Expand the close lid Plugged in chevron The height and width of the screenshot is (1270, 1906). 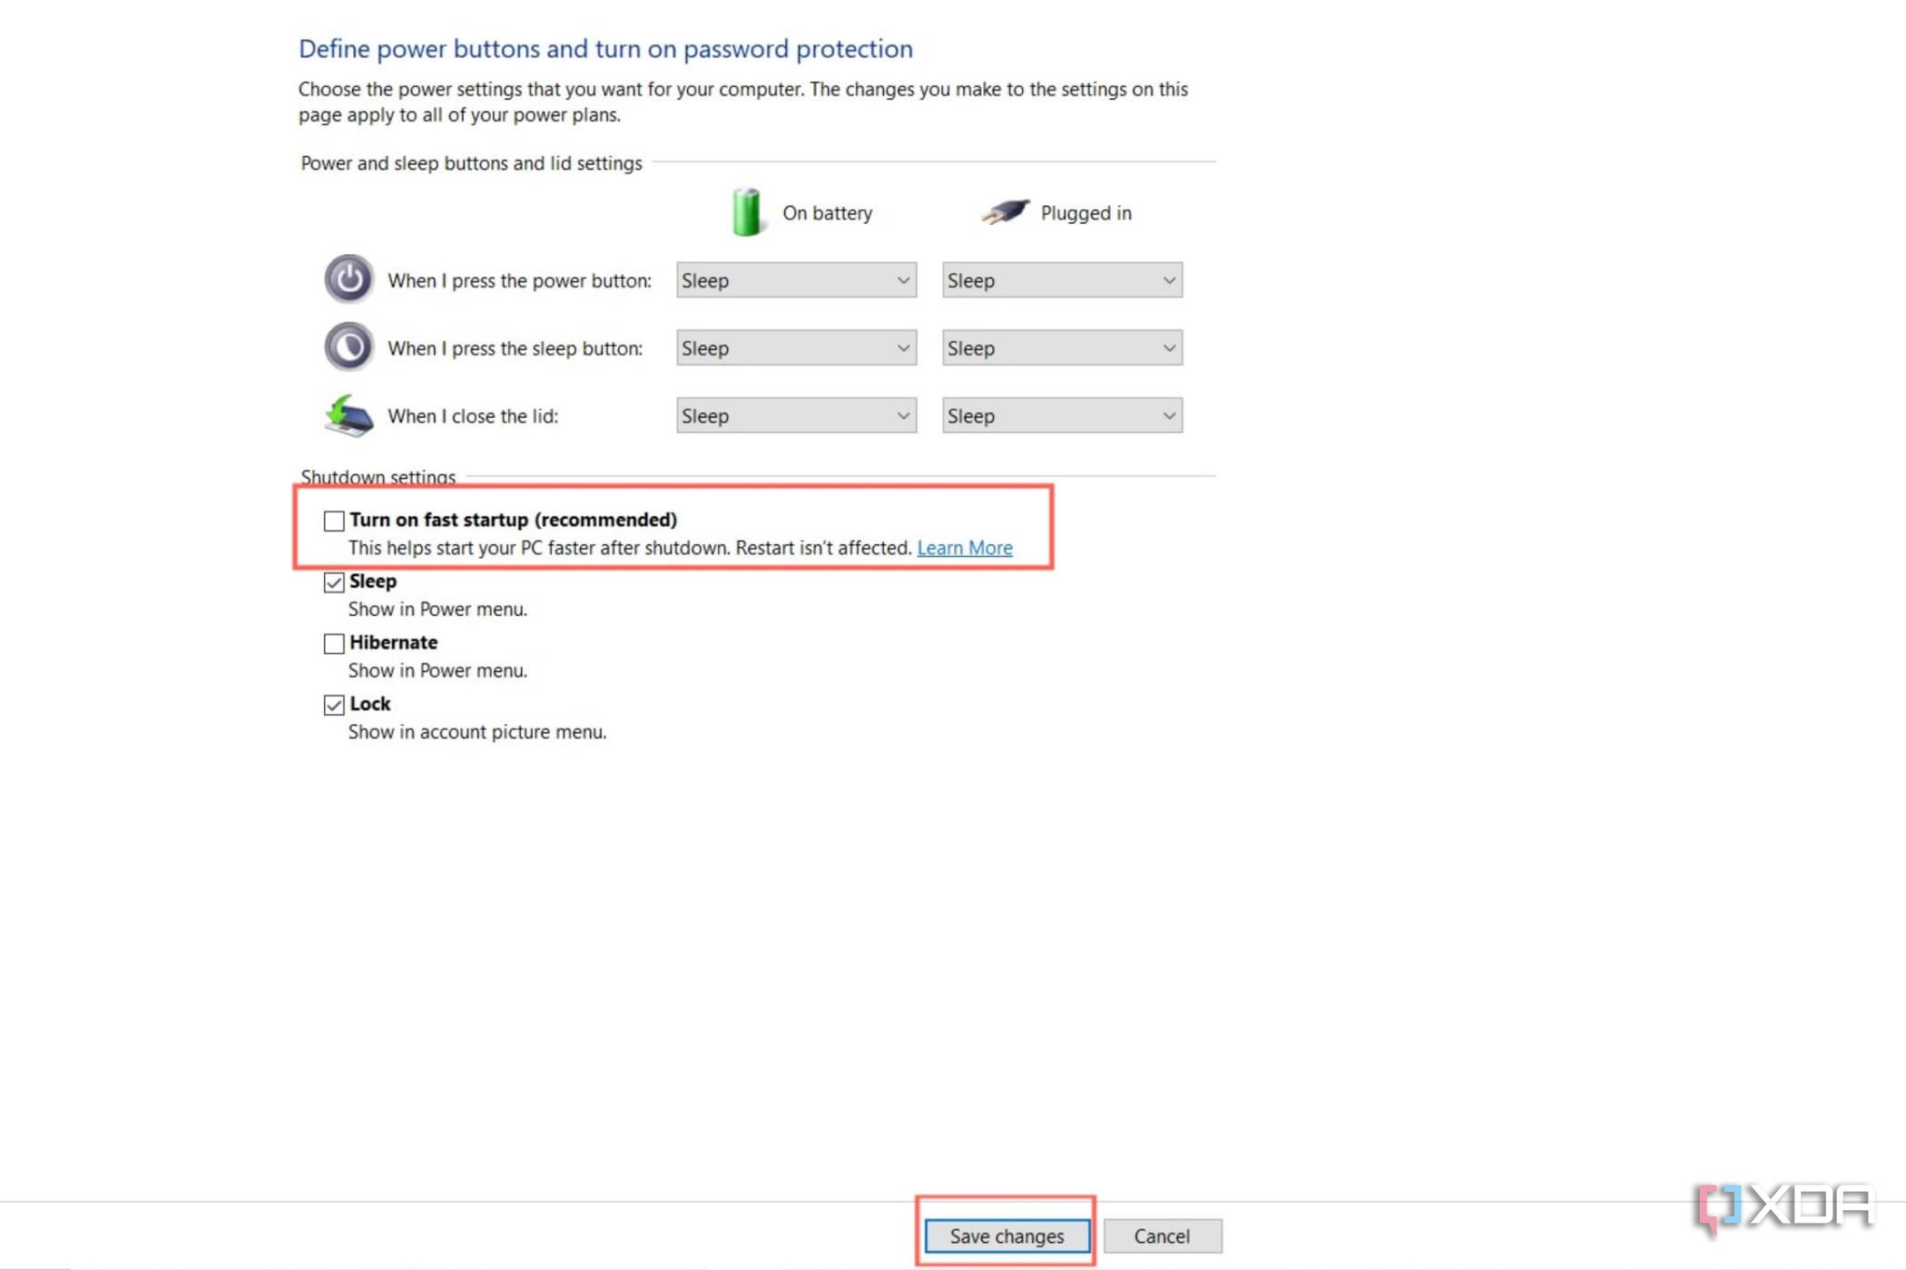[x=1169, y=415]
